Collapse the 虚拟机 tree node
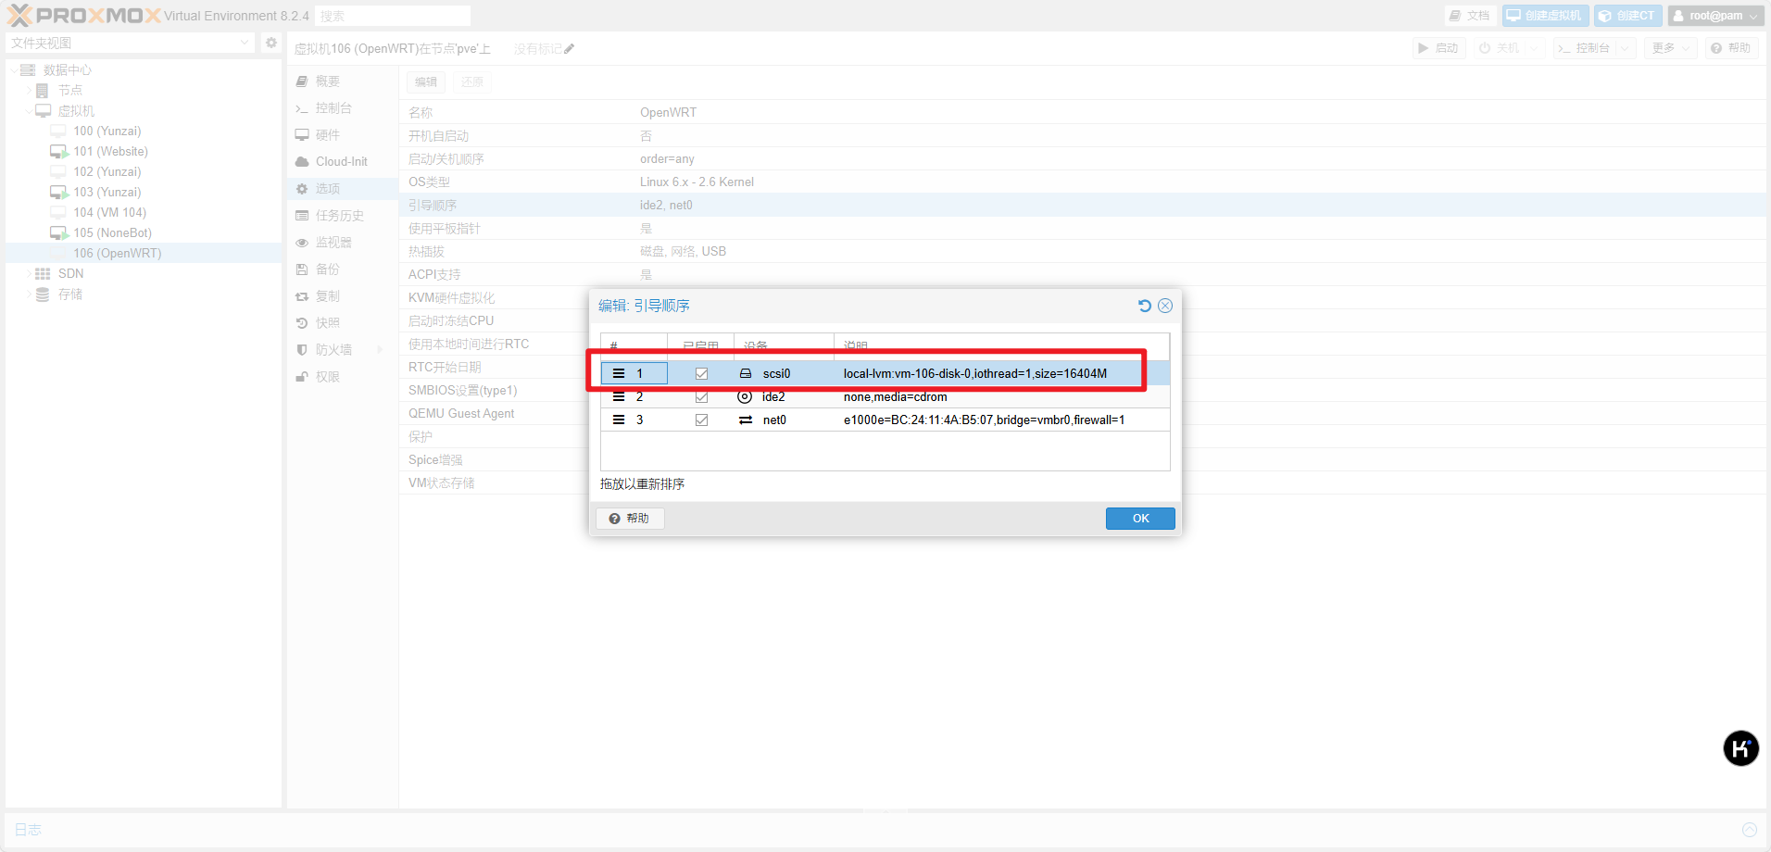This screenshot has height=852, width=1771. coord(29,111)
